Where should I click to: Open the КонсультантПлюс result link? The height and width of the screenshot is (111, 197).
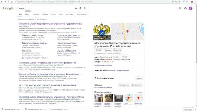[51, 97]
